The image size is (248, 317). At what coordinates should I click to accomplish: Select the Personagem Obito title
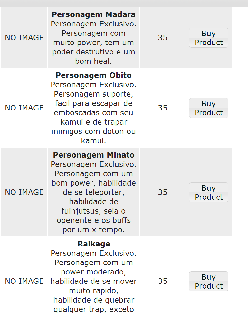[94, 75]
